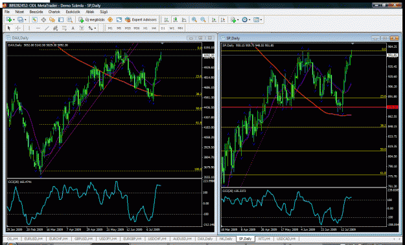The width and height of the screenshot is (405, 245).
Task: Zoom in on the chart
Action: pos(194,19)
